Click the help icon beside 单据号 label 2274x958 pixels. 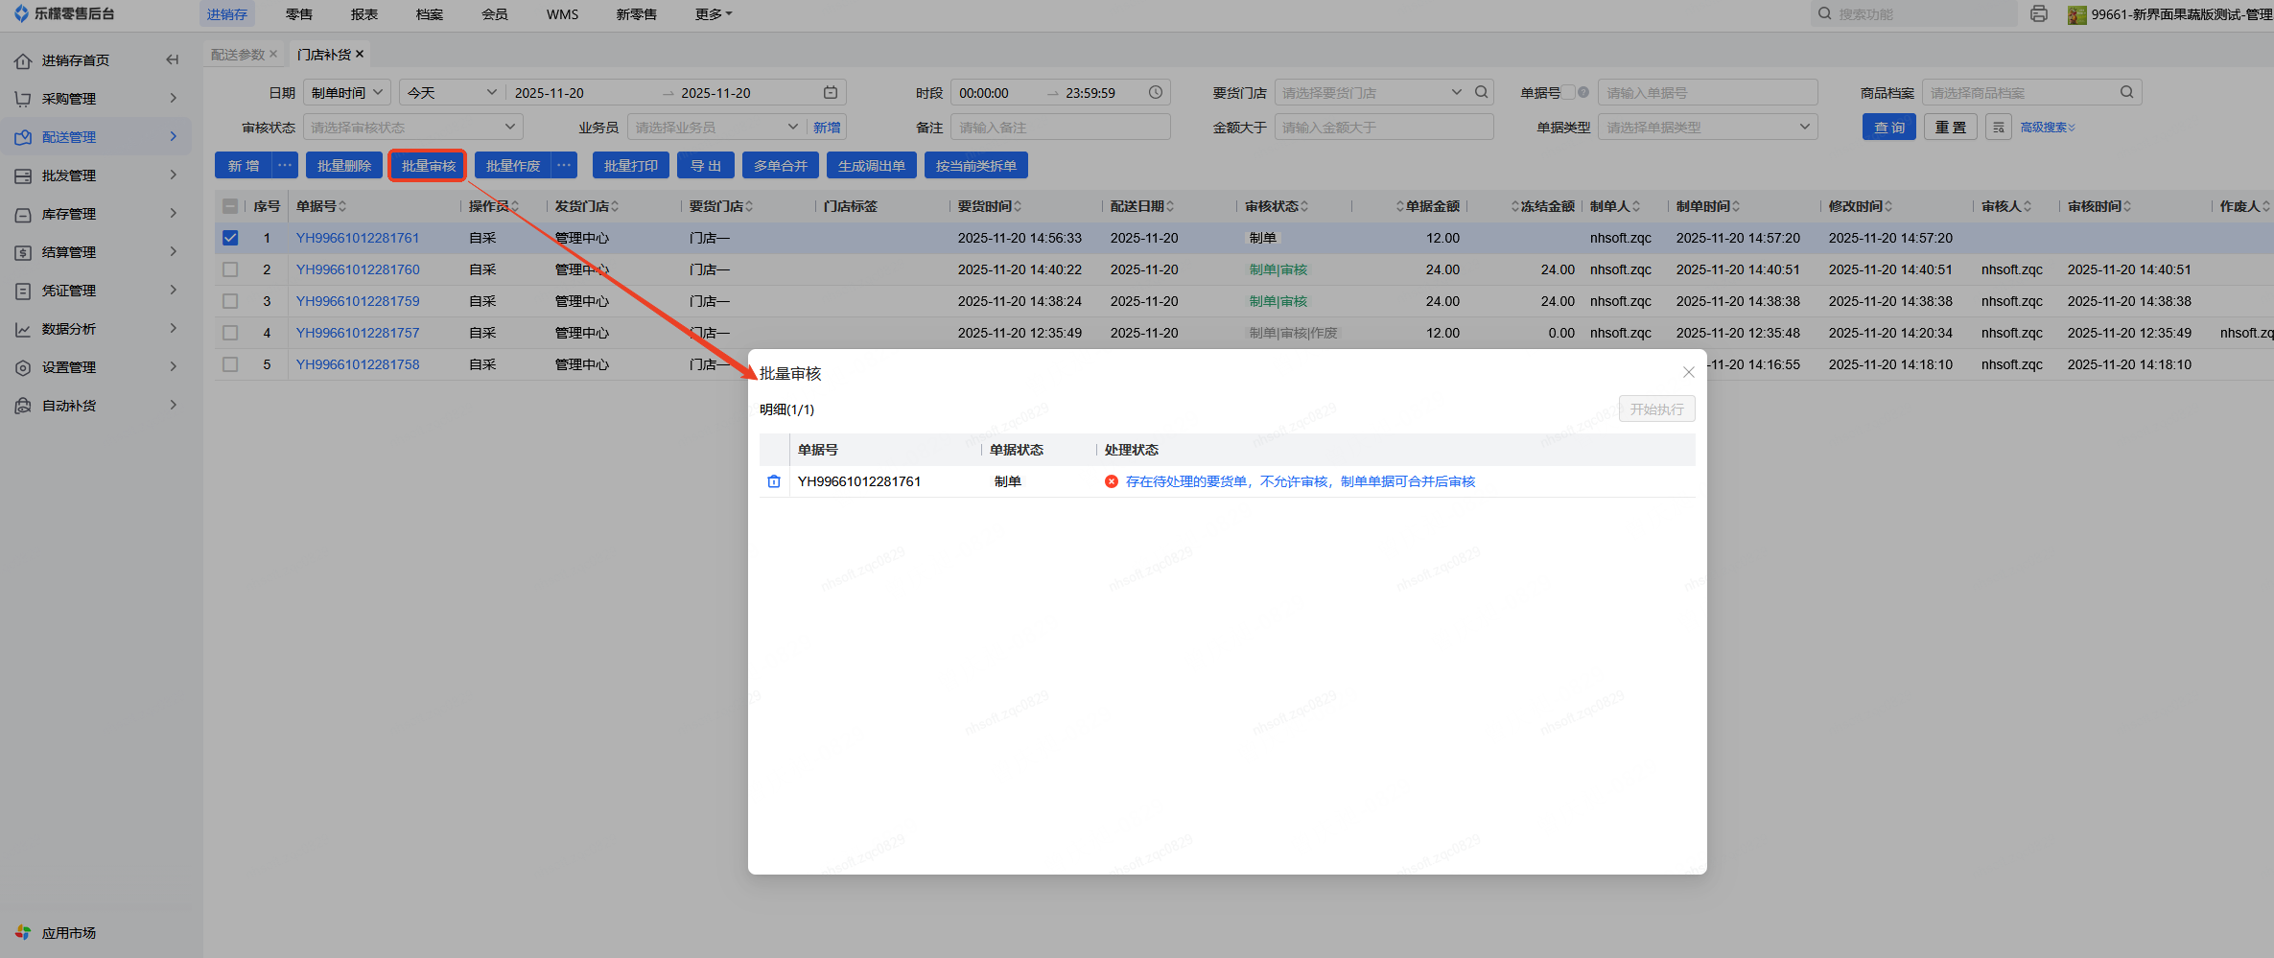pos(1583,92)
